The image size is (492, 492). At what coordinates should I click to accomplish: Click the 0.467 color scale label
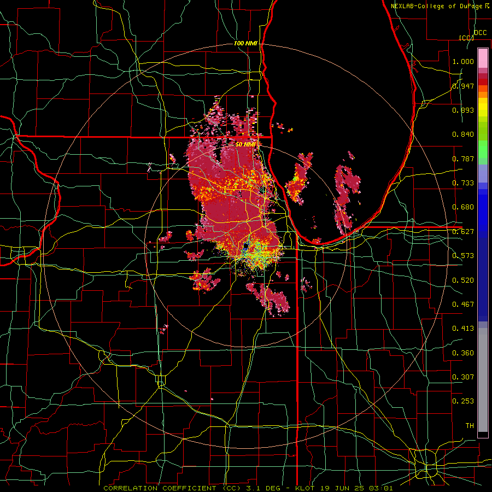pyautogui.click(x=463, y=304)
